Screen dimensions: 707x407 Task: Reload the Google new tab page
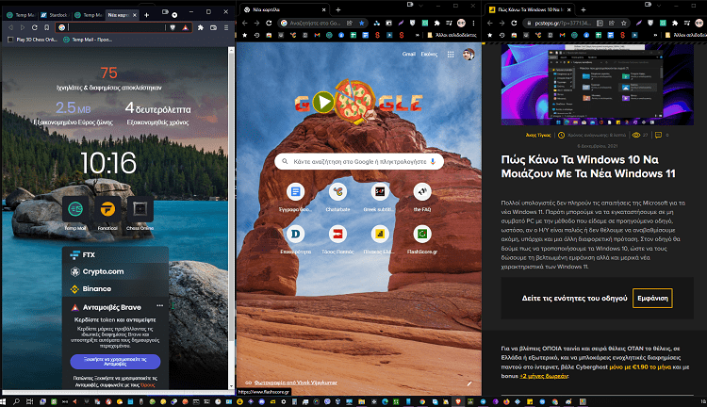269,23
